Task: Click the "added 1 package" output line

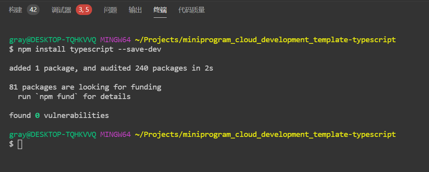Action: click(111, 68)
